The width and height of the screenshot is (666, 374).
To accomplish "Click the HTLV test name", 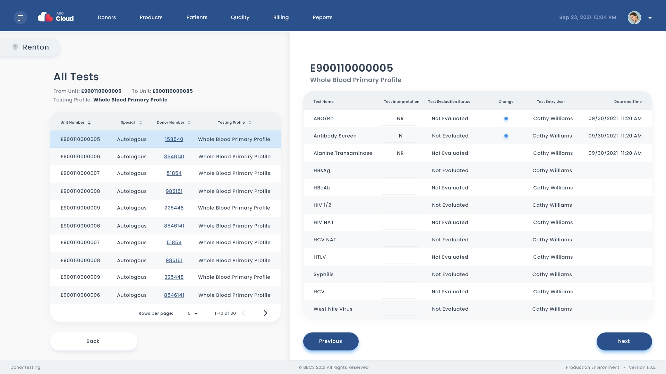I will tap(319, 257).
